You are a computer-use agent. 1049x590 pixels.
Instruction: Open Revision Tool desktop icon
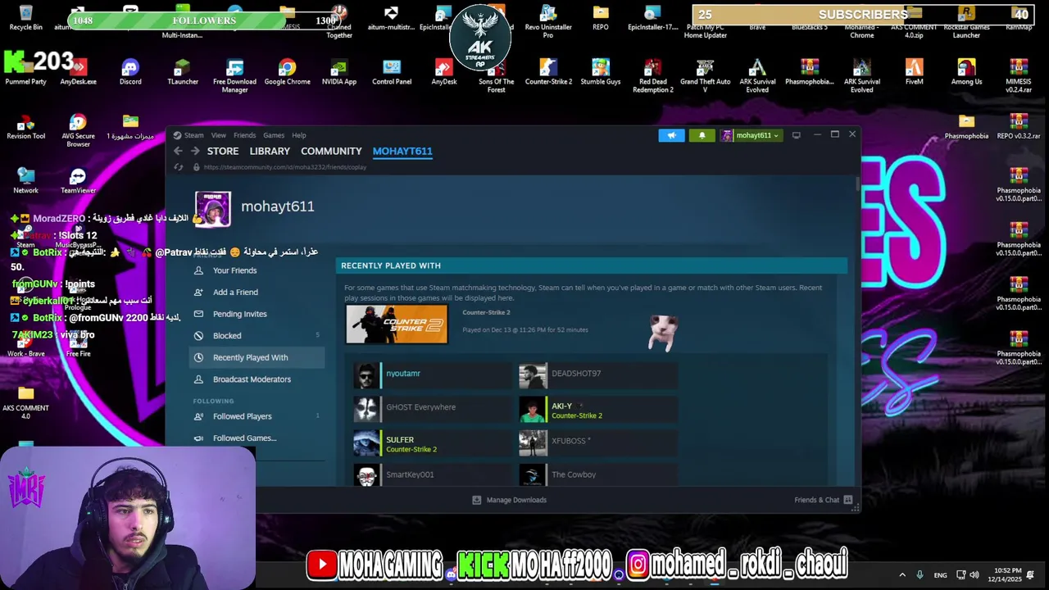pos(26,127)
